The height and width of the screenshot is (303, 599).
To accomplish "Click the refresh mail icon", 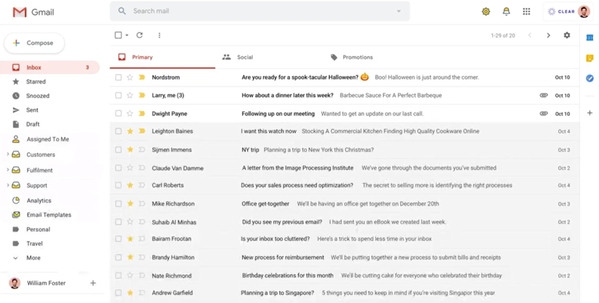I will pos(139,35).
